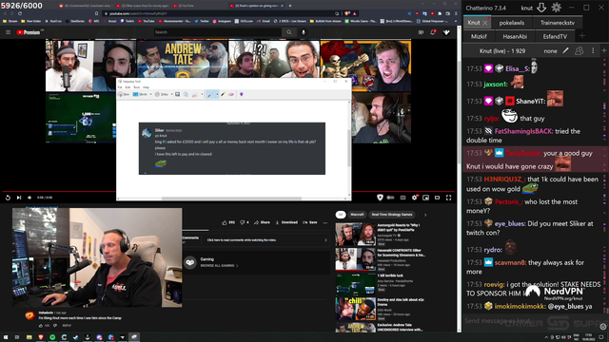Viewport: 609px width, 342px height.
Task: Toggle theater mode in player
Action: pyautogui.click(x=438, y=198)
